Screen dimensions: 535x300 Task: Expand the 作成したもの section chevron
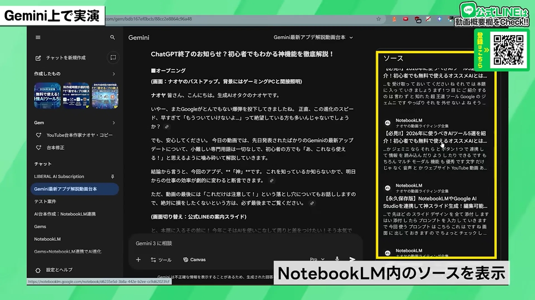tap(113, 74)
